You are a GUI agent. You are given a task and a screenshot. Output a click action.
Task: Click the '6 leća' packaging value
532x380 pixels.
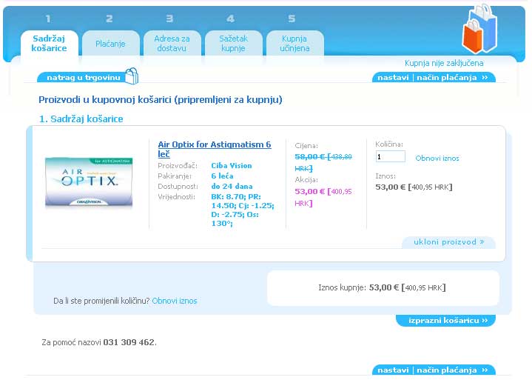(x=222, y=176)
